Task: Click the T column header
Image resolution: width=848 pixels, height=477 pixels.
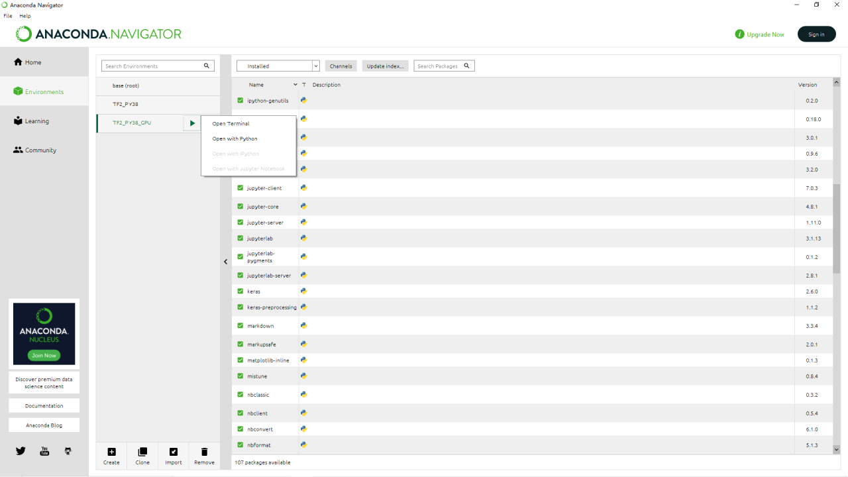Action: (304, 85)
